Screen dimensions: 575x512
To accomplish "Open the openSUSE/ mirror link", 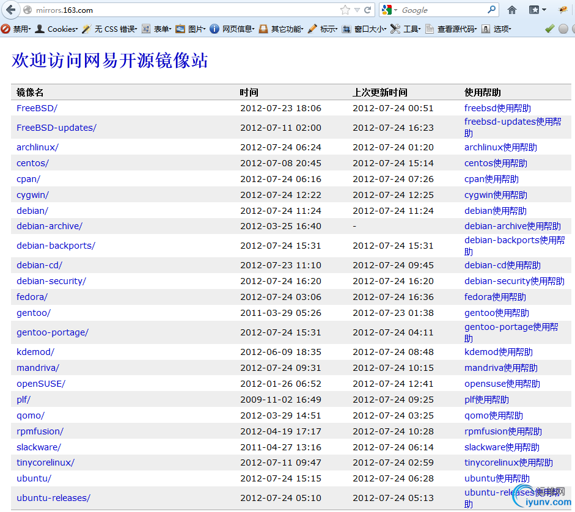I will [x=41, y=384].
